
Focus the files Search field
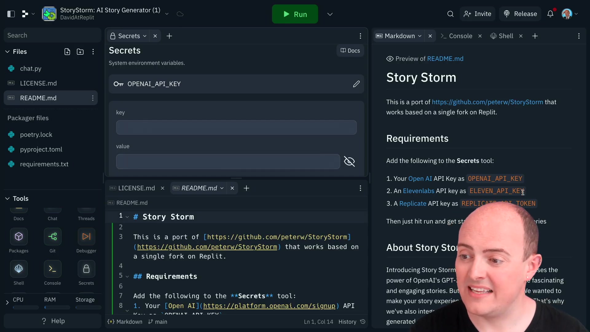click(x=53, y=35)
